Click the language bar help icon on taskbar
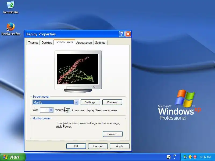 coord(169,157)
